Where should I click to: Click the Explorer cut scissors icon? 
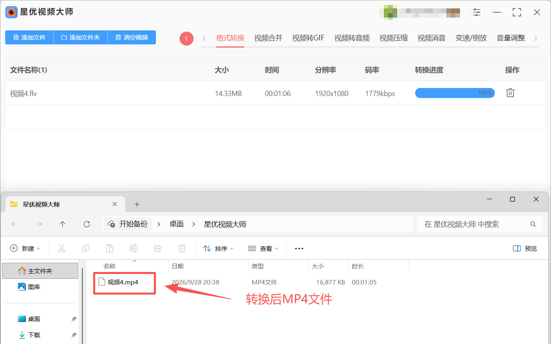(62, 248)
